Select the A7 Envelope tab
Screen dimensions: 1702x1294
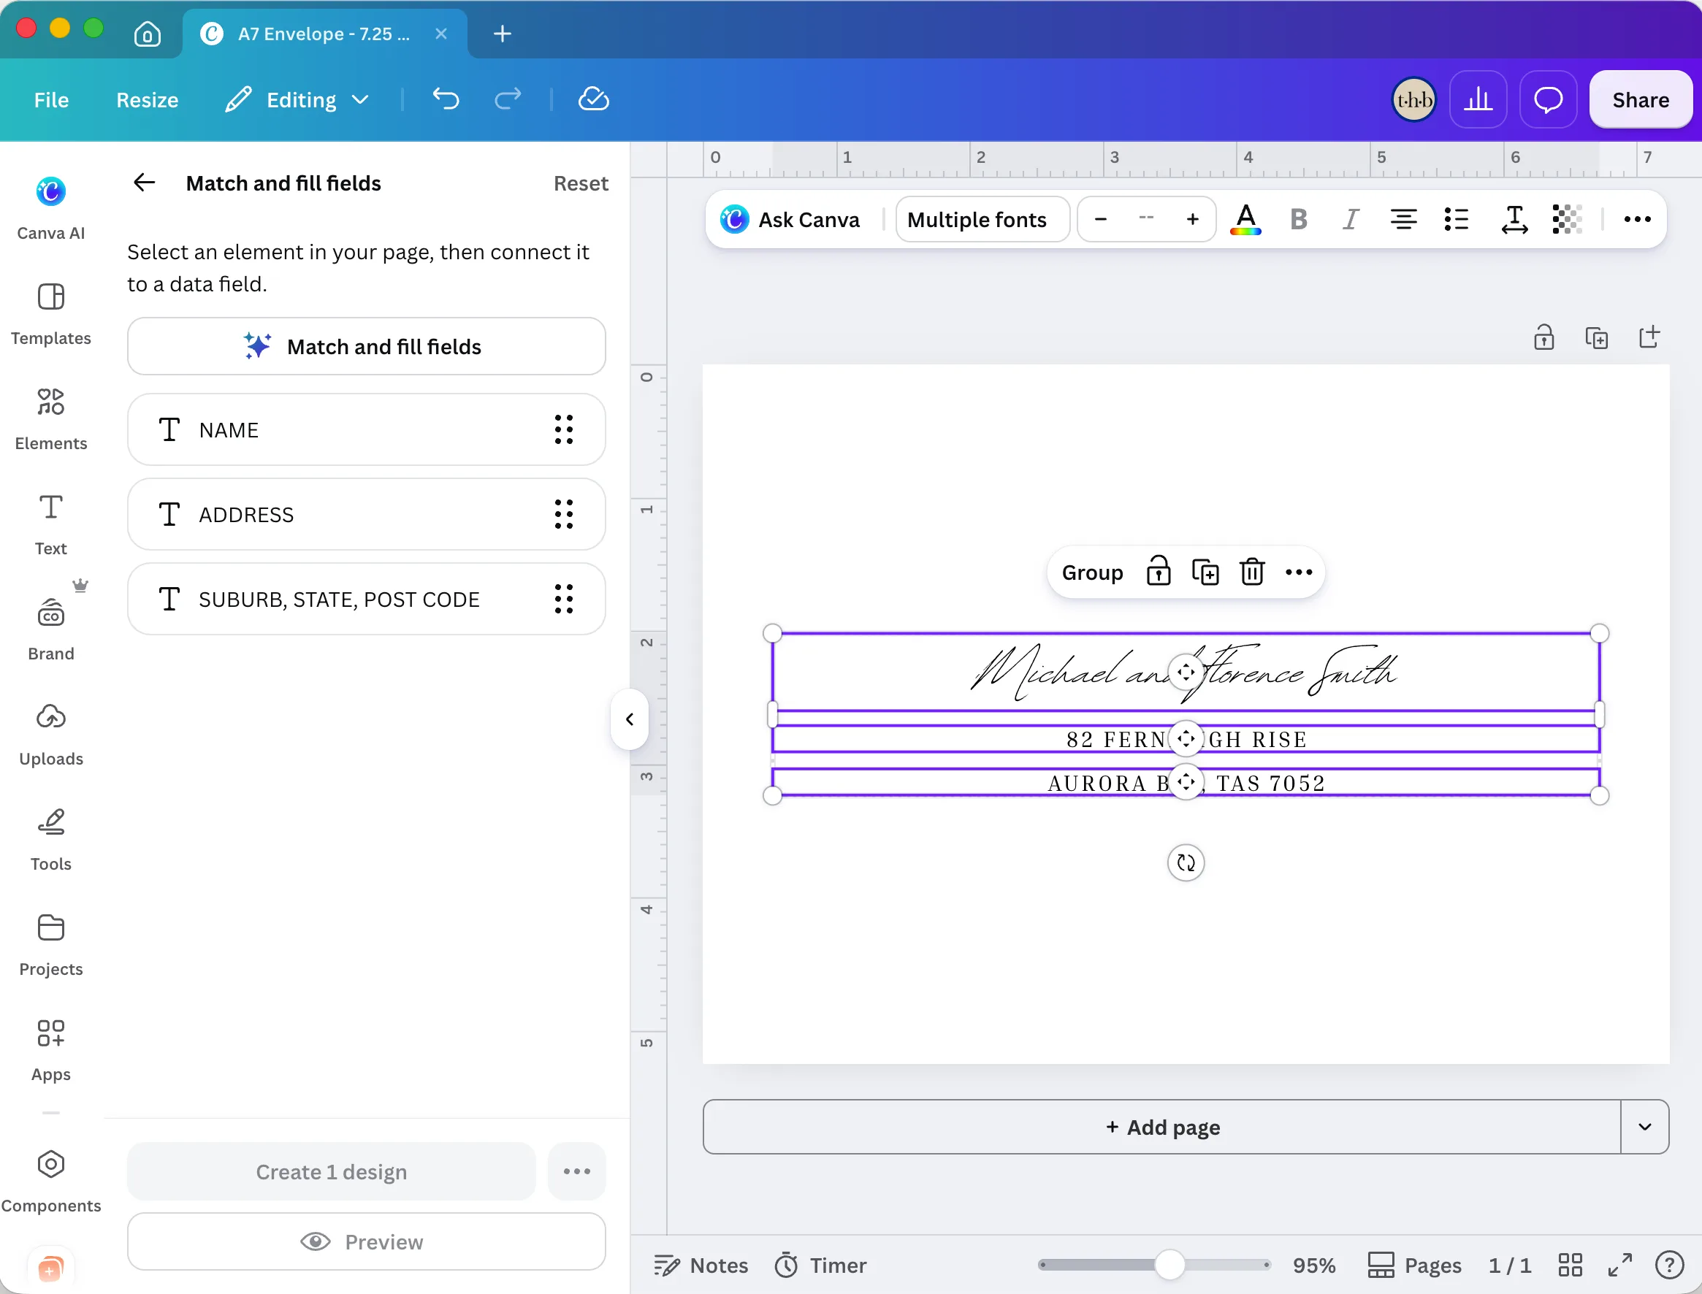(x=324, y=33)
